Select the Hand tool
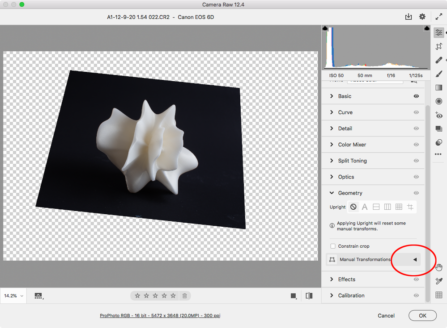This screenshot has height=328, width=447. [x=439, y=267]
